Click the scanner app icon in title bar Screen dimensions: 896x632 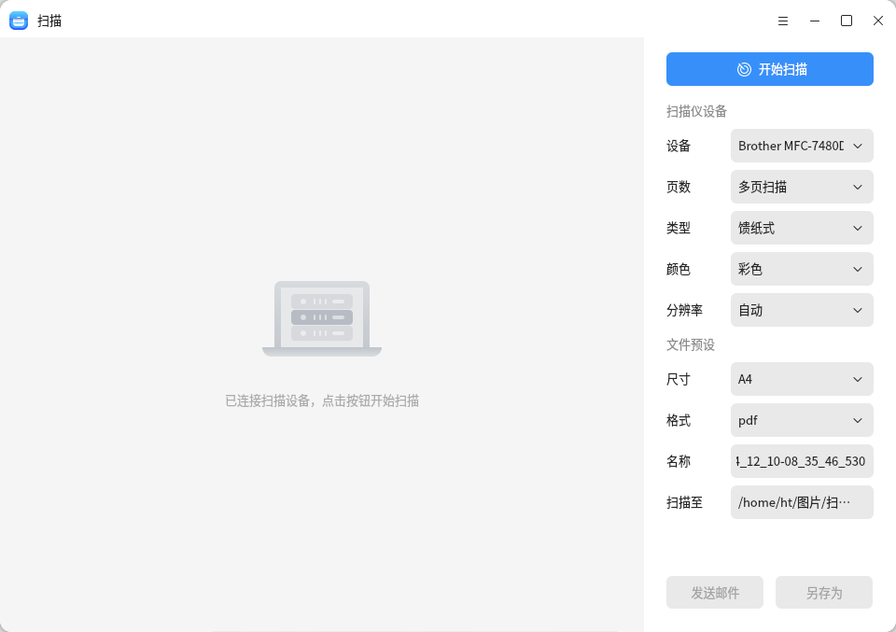[x=19, y=21]
